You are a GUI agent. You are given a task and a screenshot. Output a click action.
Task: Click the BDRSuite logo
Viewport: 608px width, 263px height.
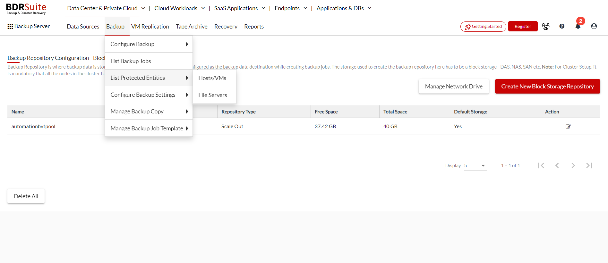[26, 9]
